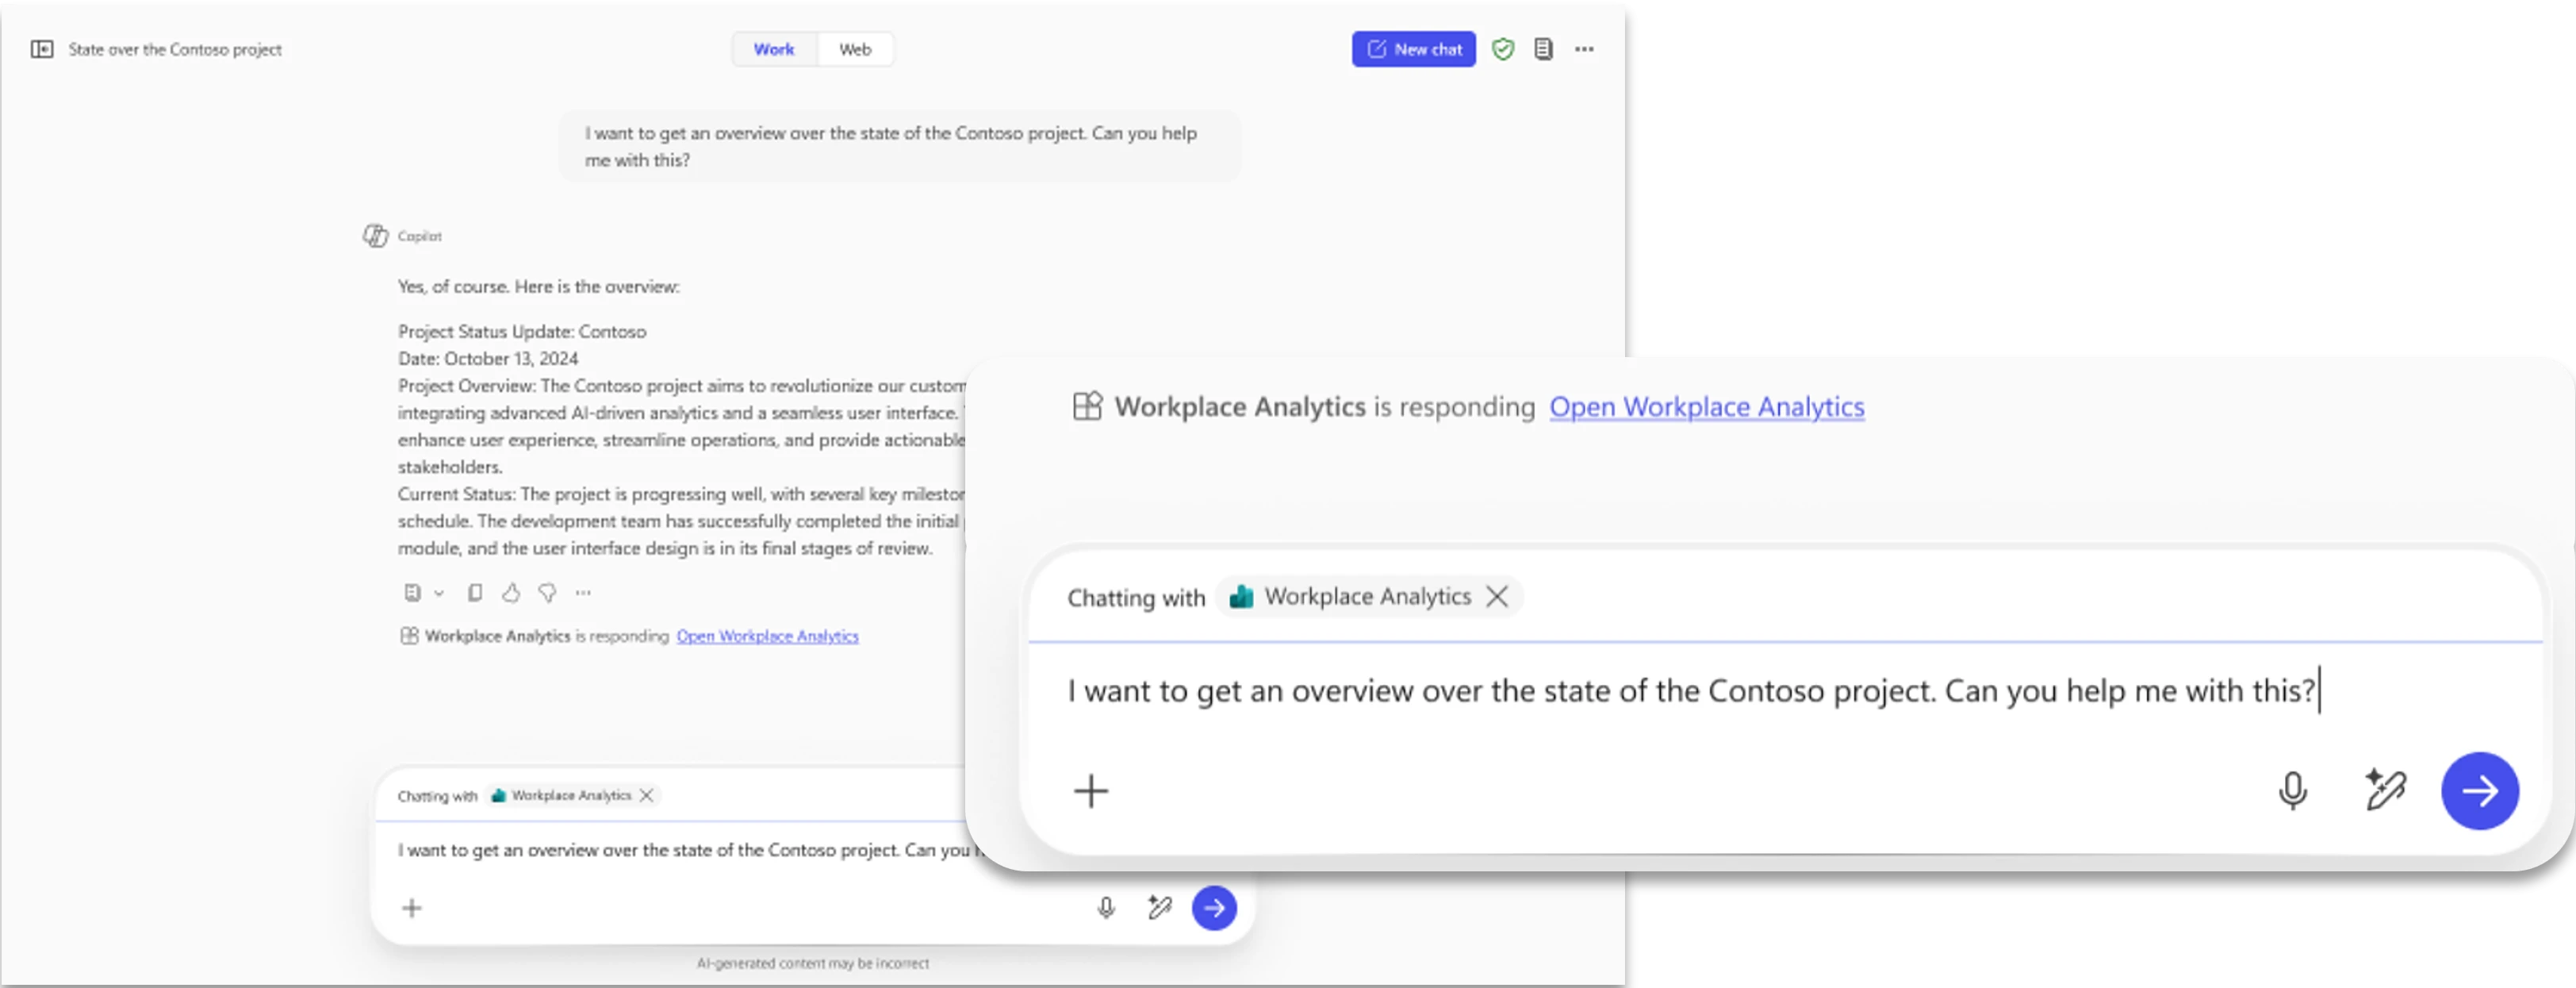The height and width of the screenshot is (988, 2576).
Task: Select the Work tab
Action: (774, 48)
